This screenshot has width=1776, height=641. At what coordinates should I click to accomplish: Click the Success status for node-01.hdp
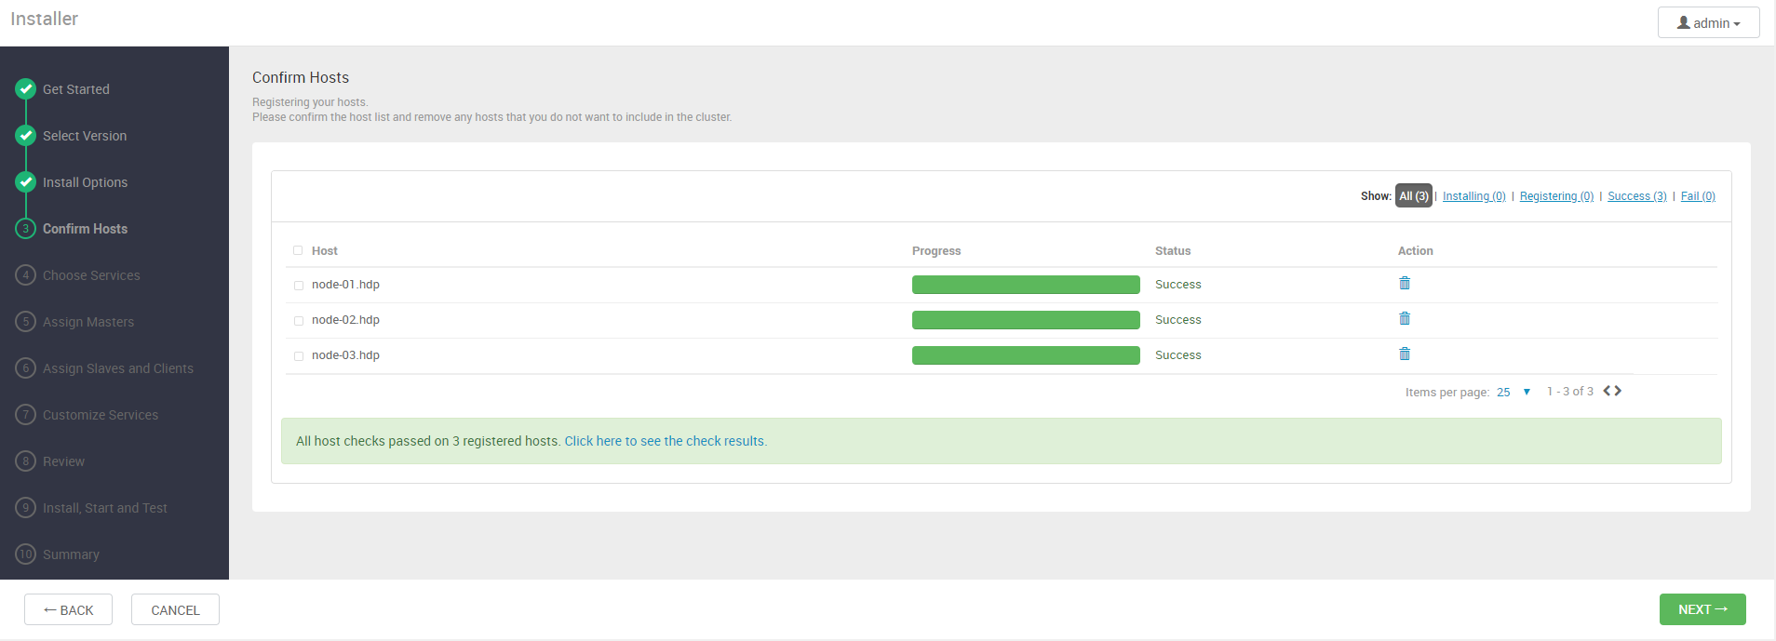(x=1177, y=285)
